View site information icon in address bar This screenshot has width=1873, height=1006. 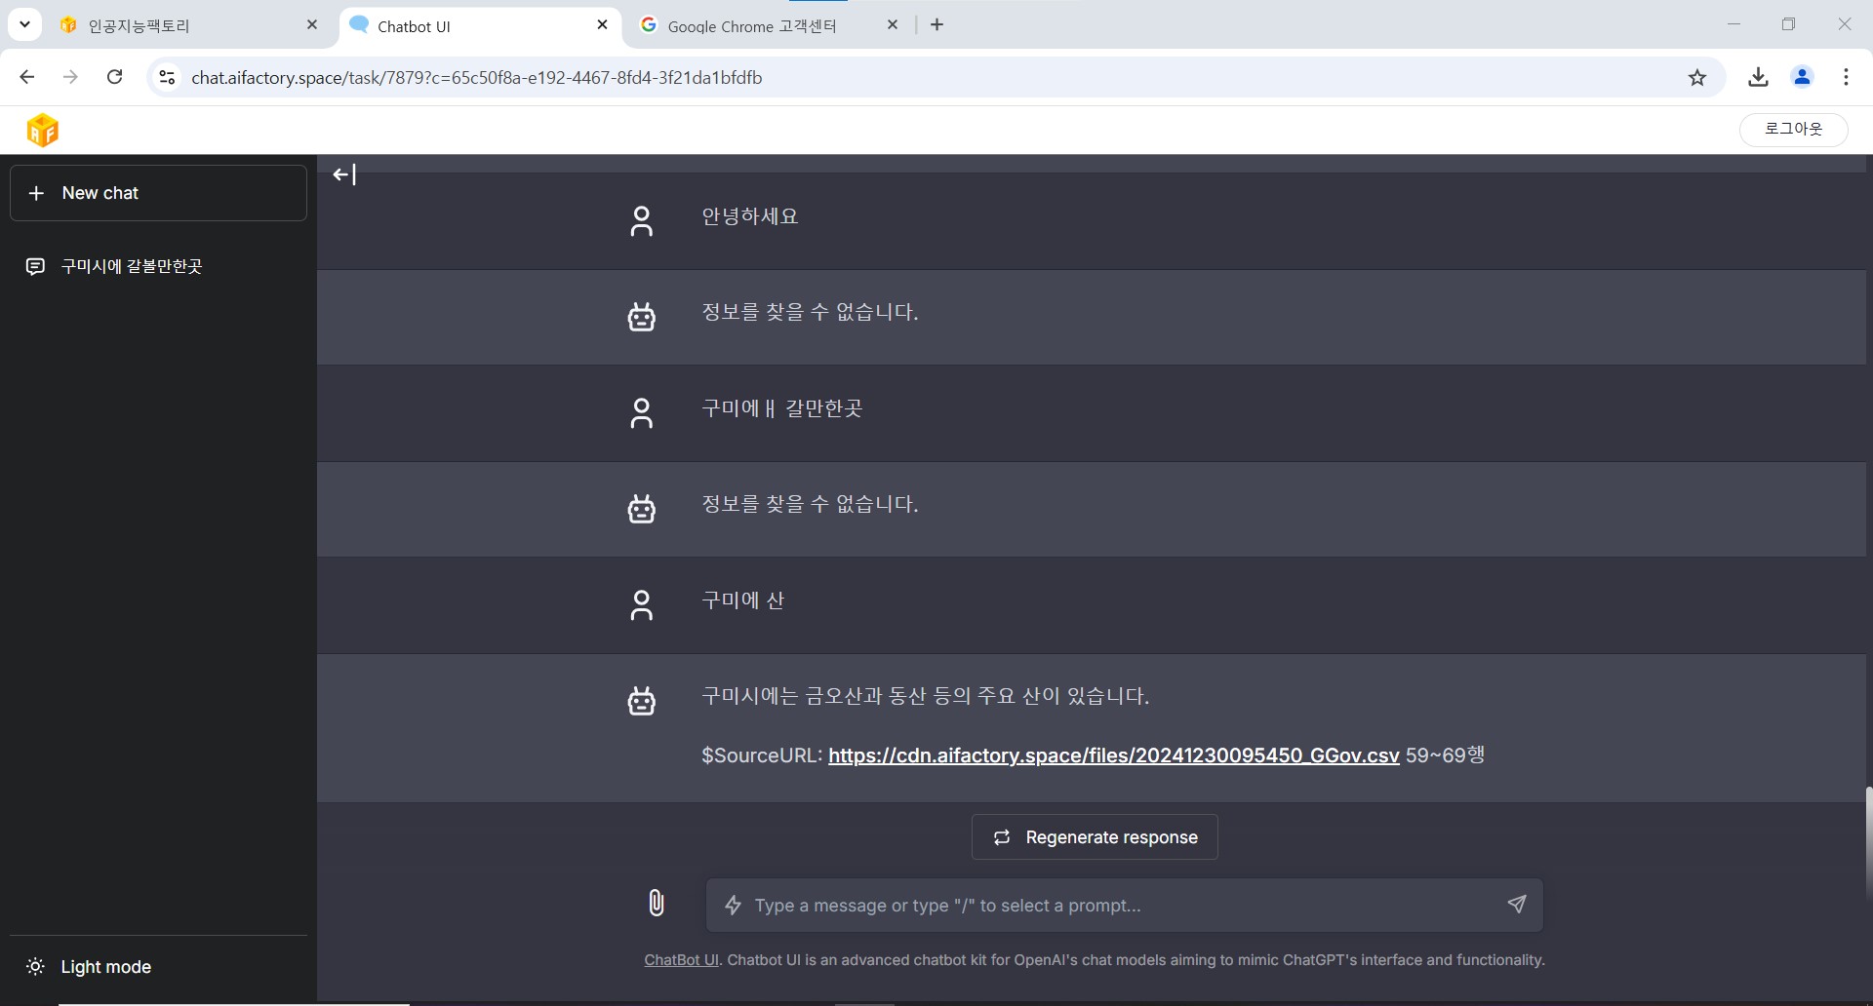click(167, 78)
